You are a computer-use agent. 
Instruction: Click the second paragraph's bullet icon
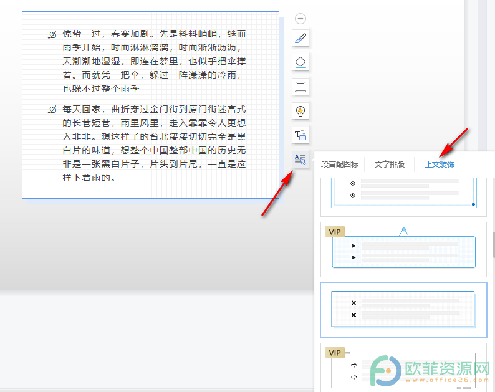pos(52,110)
